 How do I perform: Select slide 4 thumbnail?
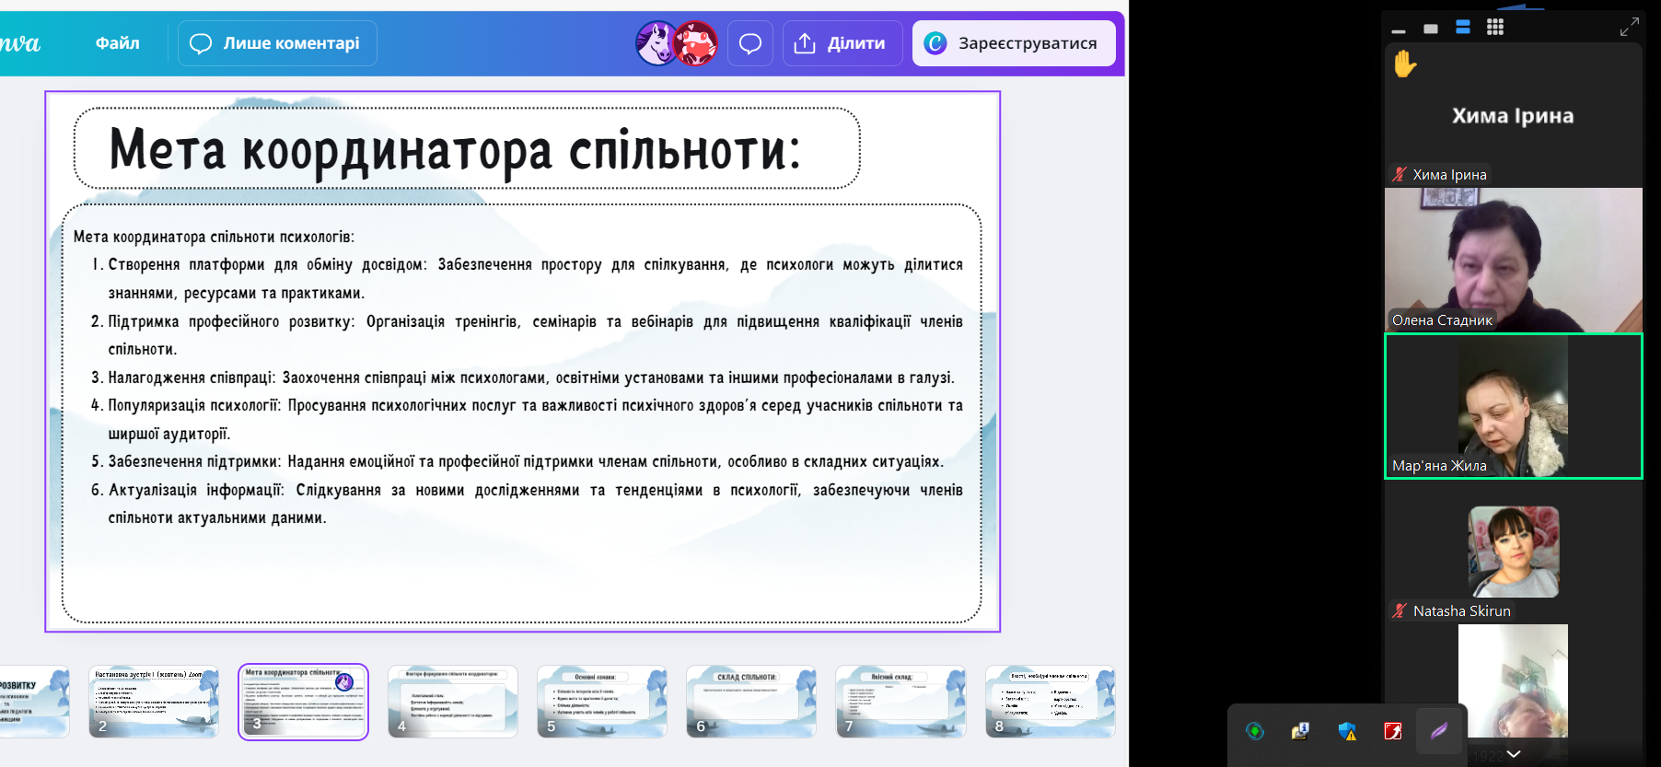coord(453,702)
